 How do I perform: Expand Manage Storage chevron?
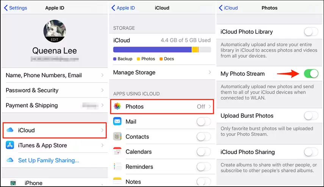210,72
